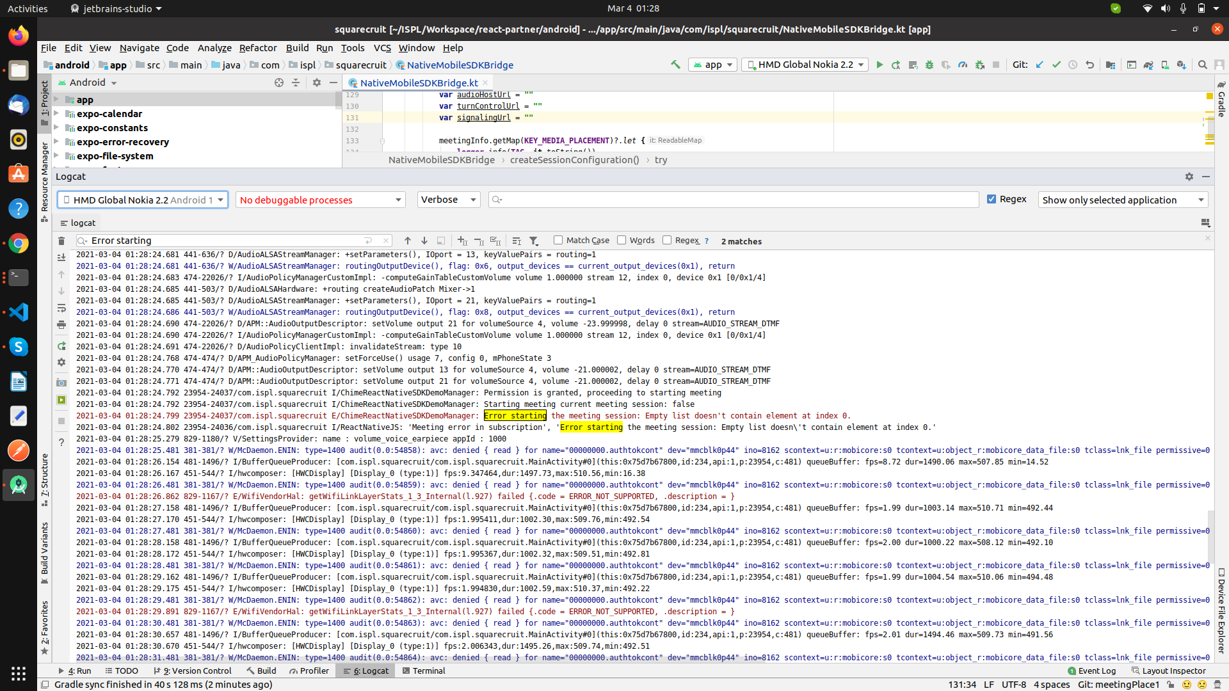Click the Make Project hammer icon

point(675,65)
